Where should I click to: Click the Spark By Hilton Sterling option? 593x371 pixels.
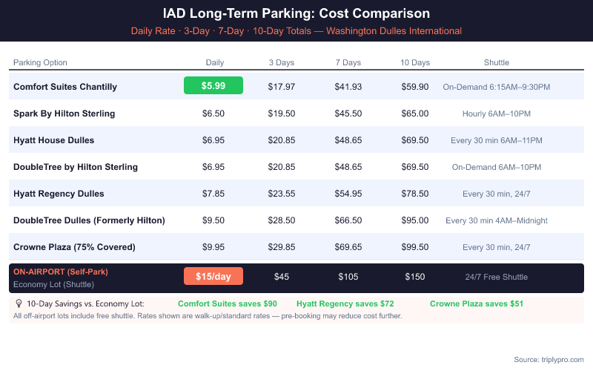[64, 114]
